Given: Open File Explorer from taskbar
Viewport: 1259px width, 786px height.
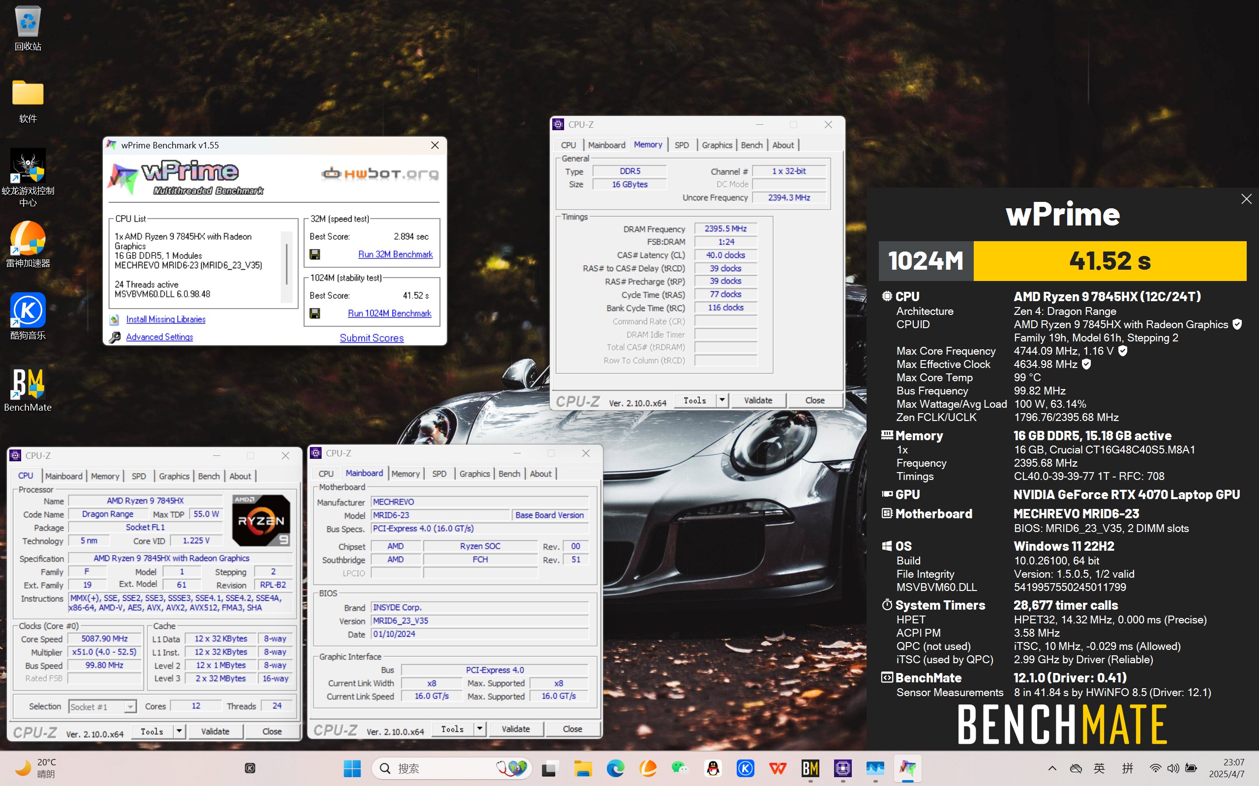Looking at the screenshot, I should [583, 768].
